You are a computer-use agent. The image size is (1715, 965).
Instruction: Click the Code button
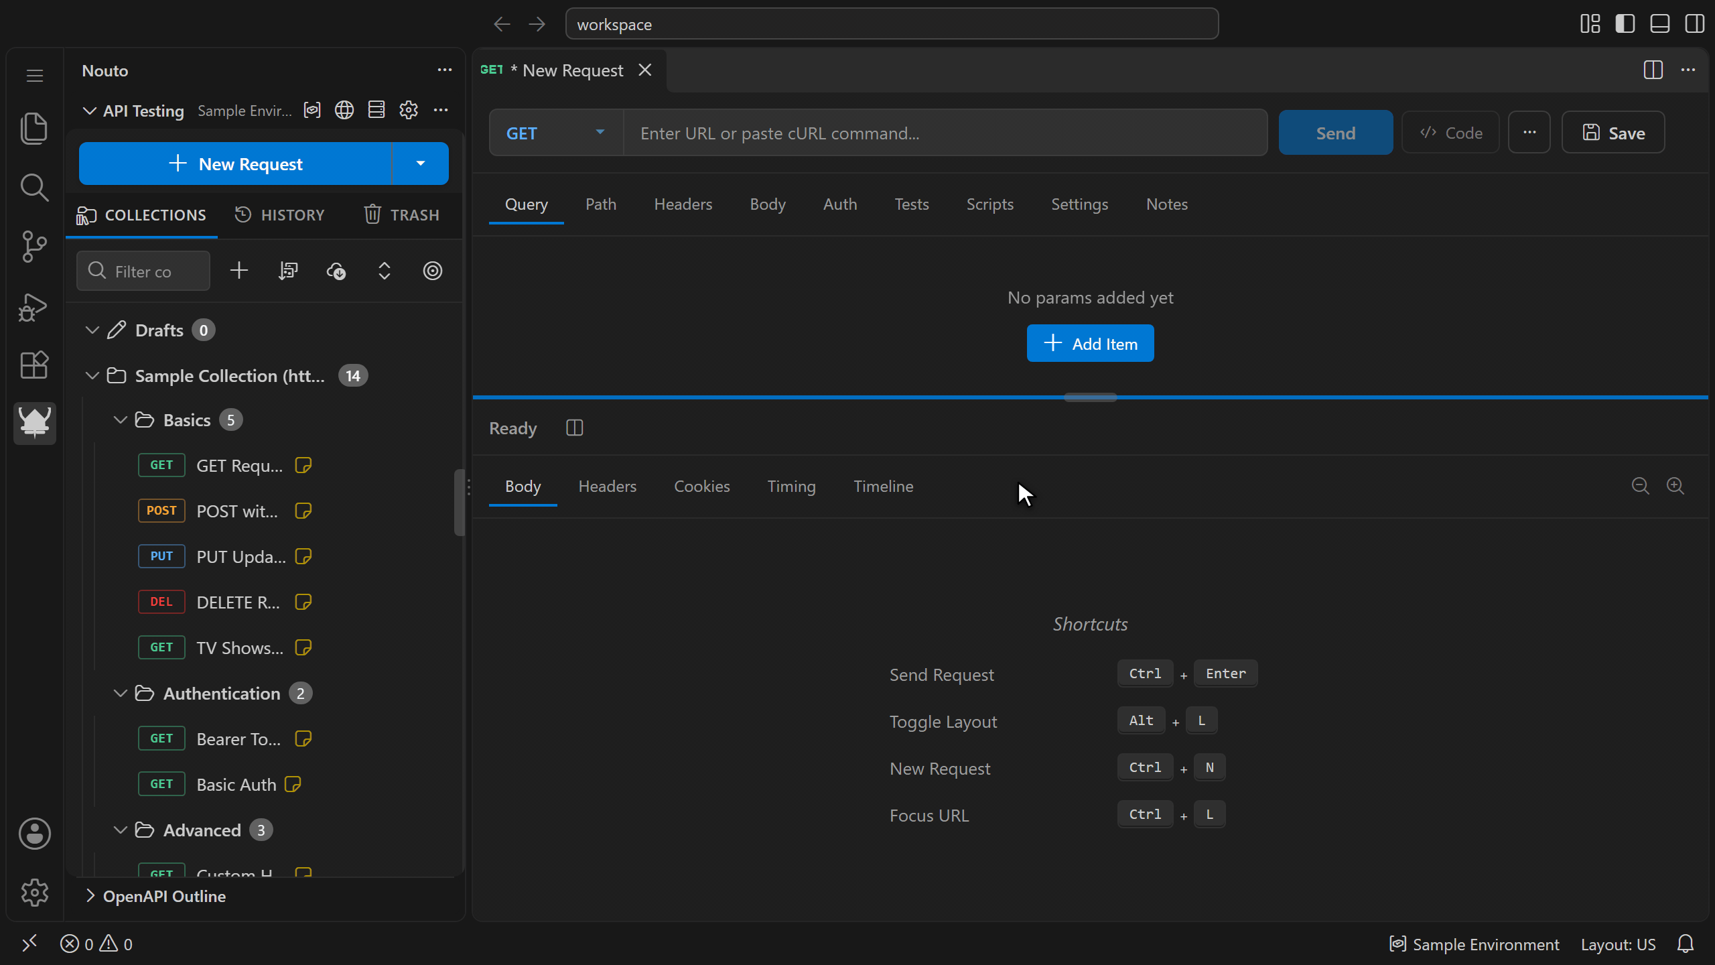(1450, 133)
